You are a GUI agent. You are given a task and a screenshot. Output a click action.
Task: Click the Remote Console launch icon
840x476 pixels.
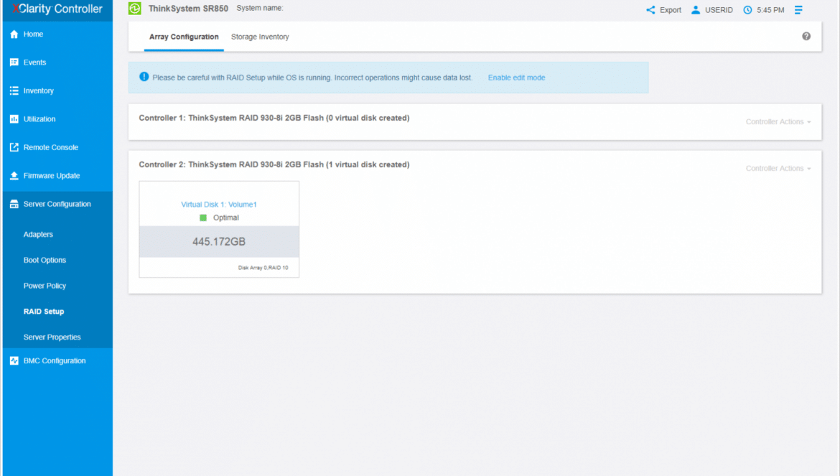(x=14, y=147)
